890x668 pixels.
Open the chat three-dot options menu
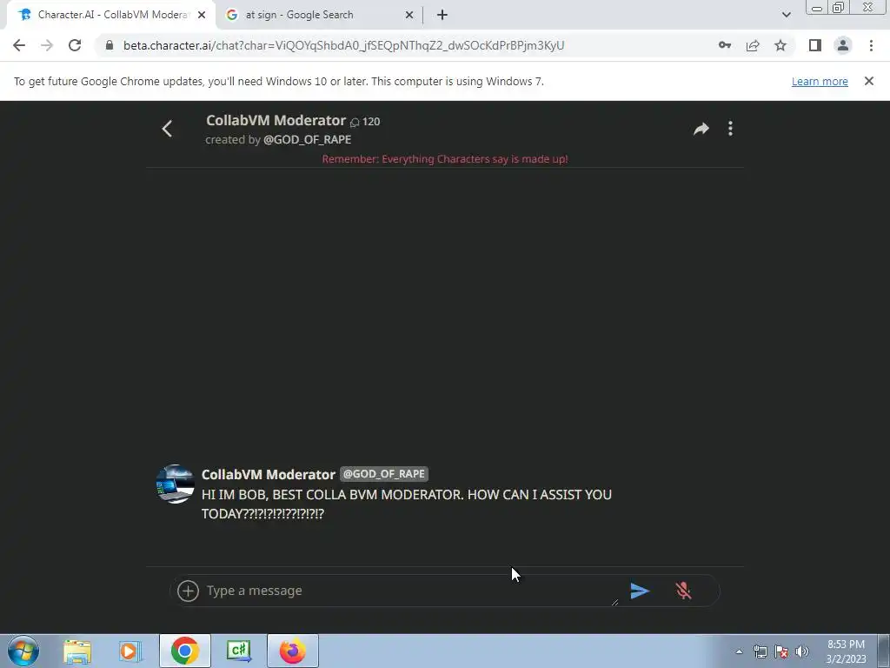click(730, 129)
